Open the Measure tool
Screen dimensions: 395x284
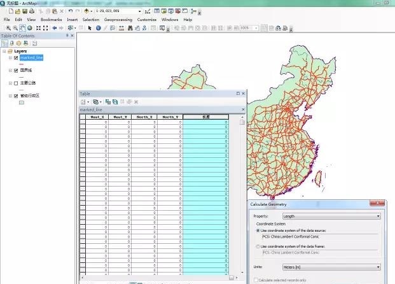tap(121, 28)
